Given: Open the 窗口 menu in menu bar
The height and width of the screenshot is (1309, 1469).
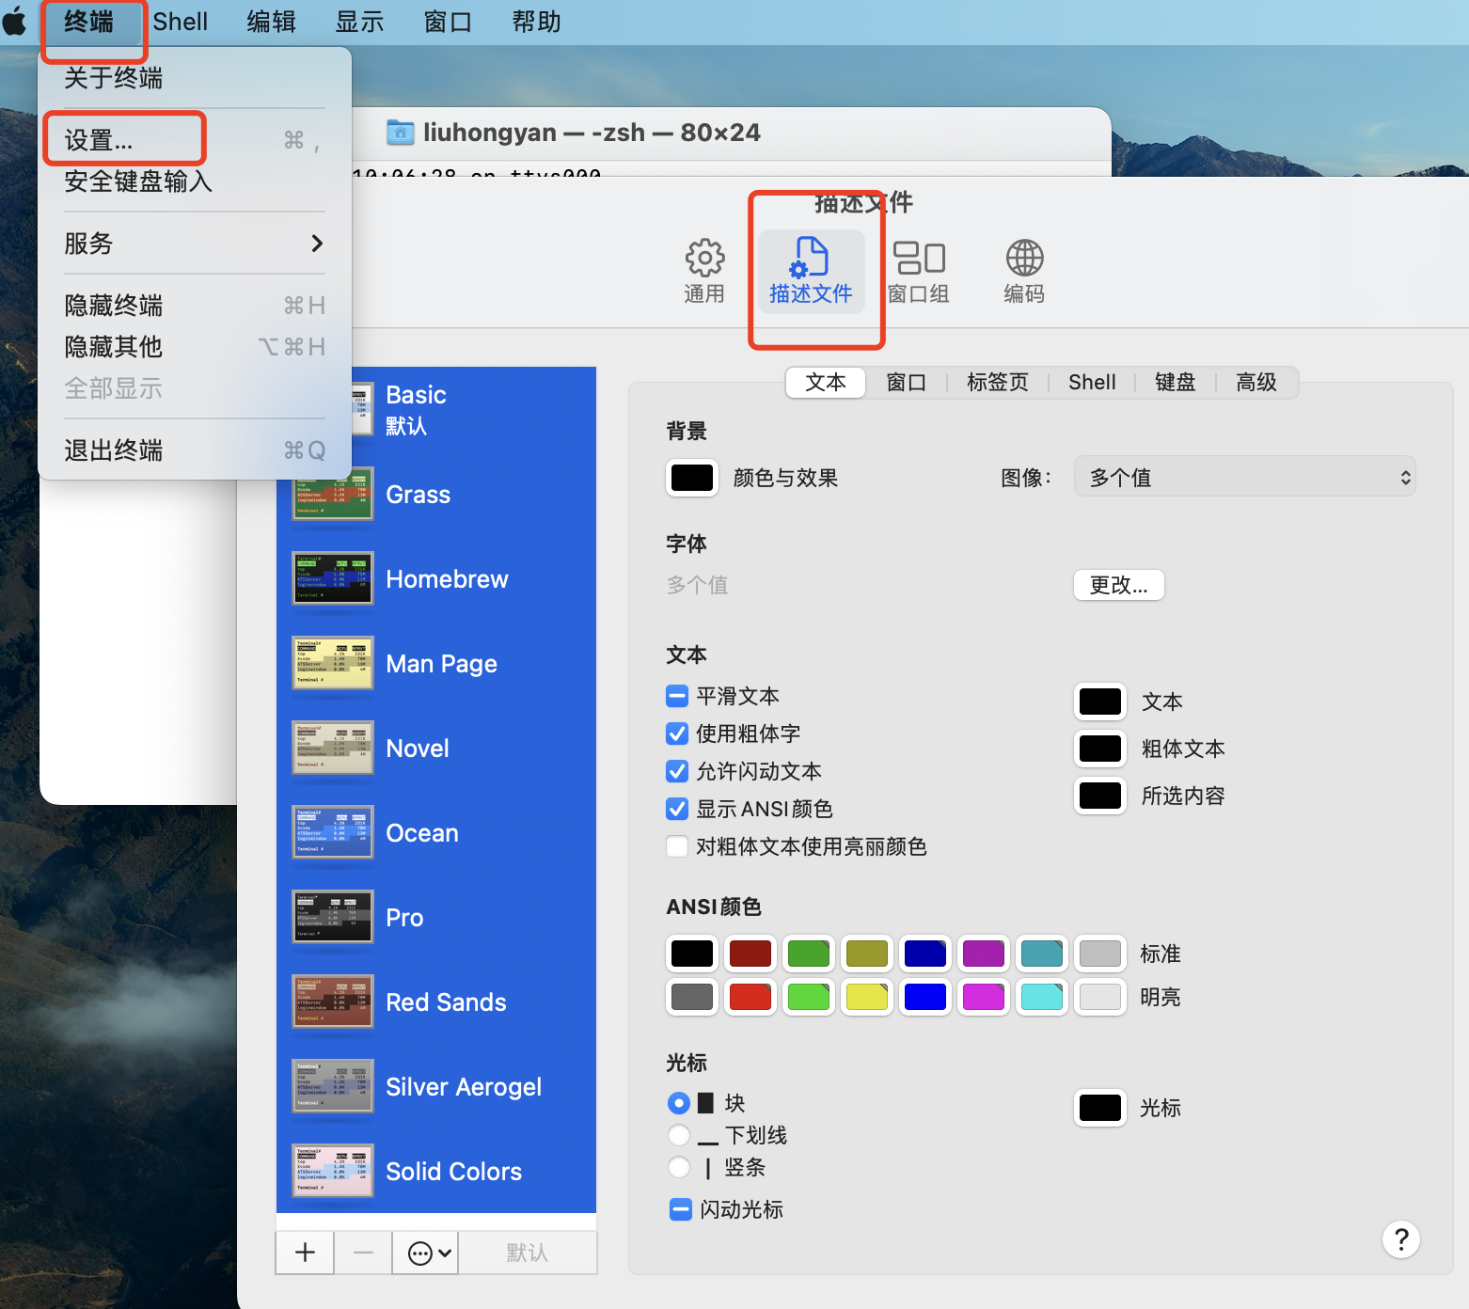Looking at the screenshot, I should [x=449, y=22].
